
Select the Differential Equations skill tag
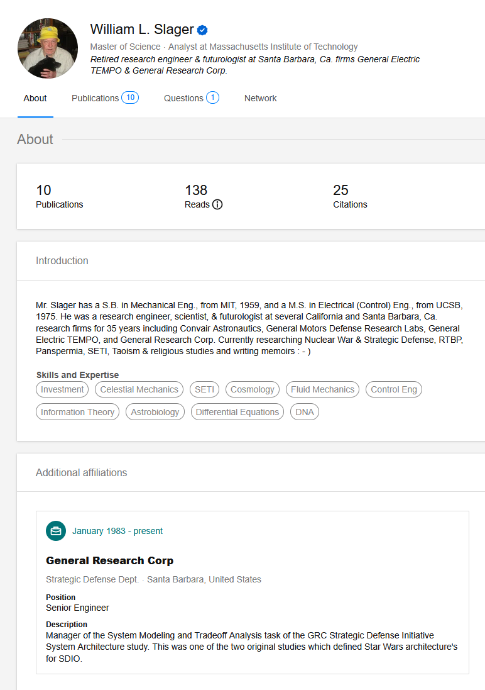click(x=237, y=412)
